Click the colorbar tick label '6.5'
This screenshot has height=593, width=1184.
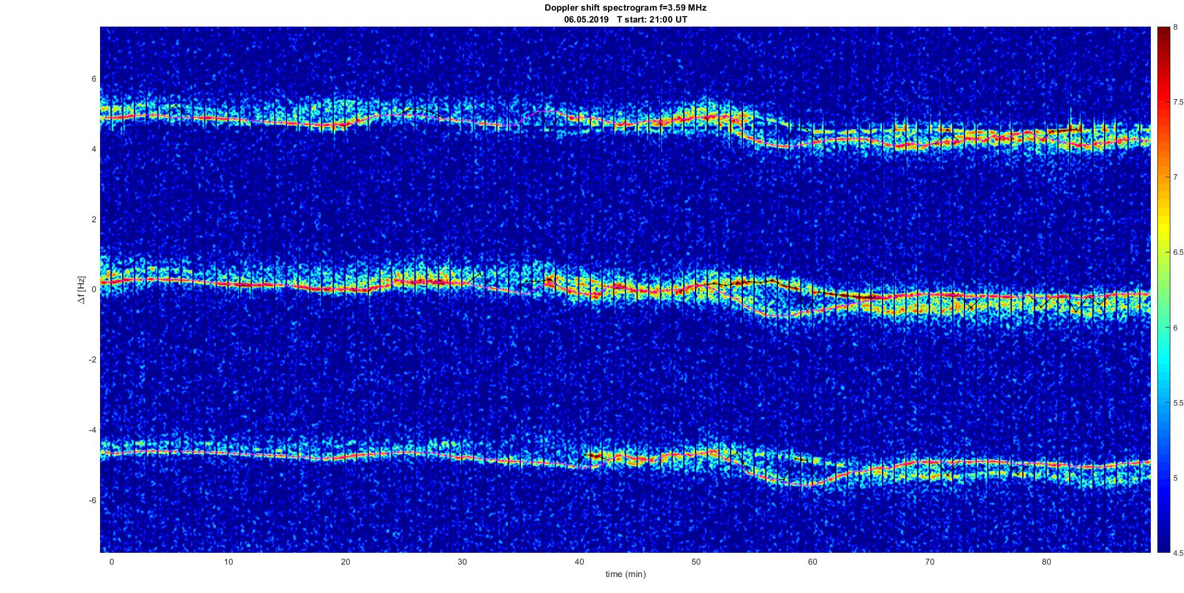[x=1178, y=252]
